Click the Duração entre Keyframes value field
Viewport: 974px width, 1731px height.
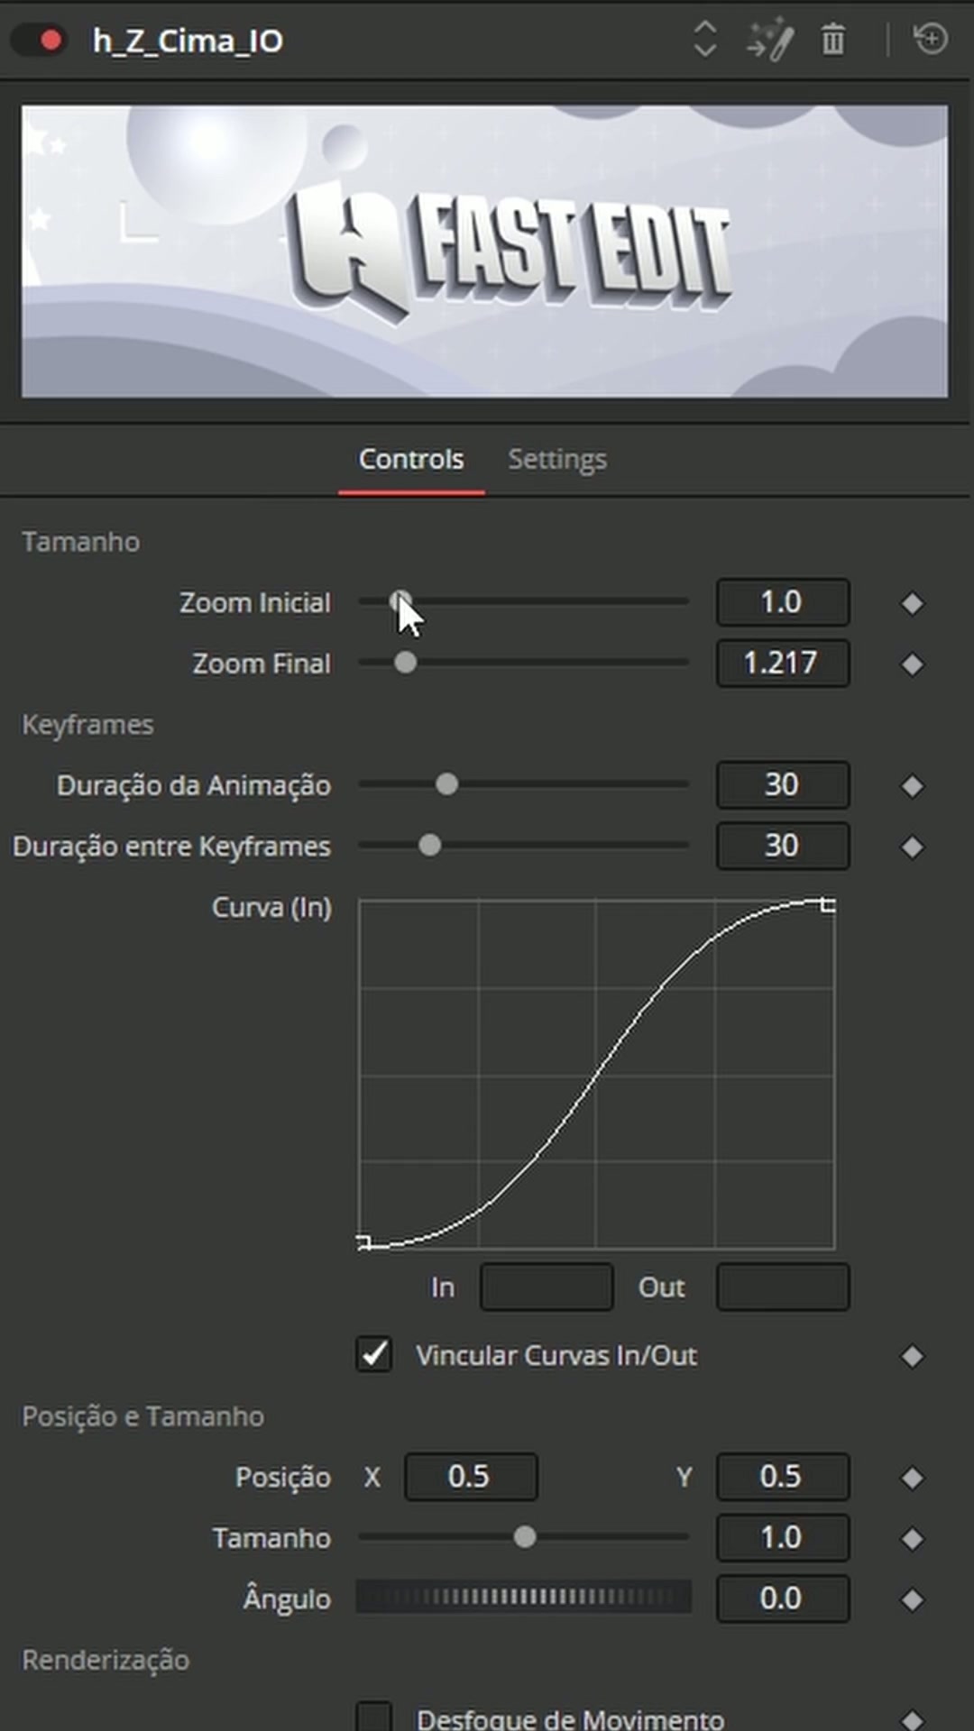tap(783, 846)
